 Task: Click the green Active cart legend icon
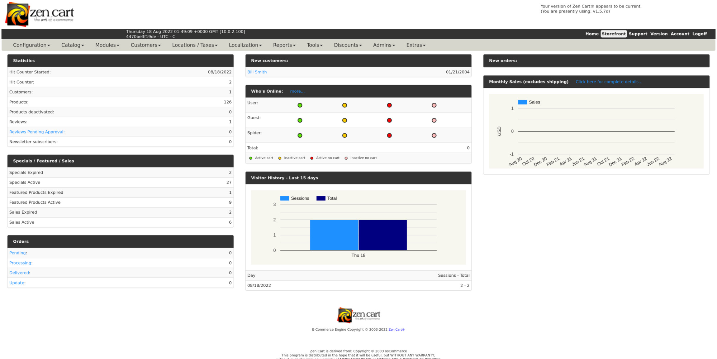(251, 158)
